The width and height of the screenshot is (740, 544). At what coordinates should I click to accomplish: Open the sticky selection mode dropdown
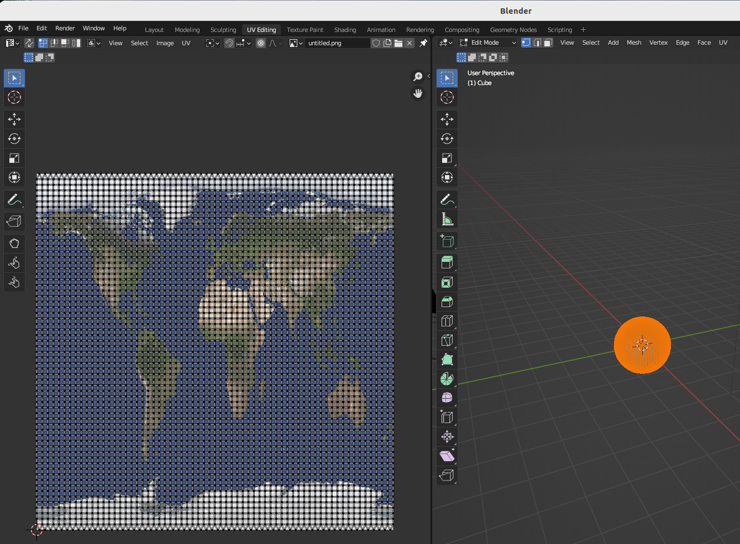(x=94, y=43)
